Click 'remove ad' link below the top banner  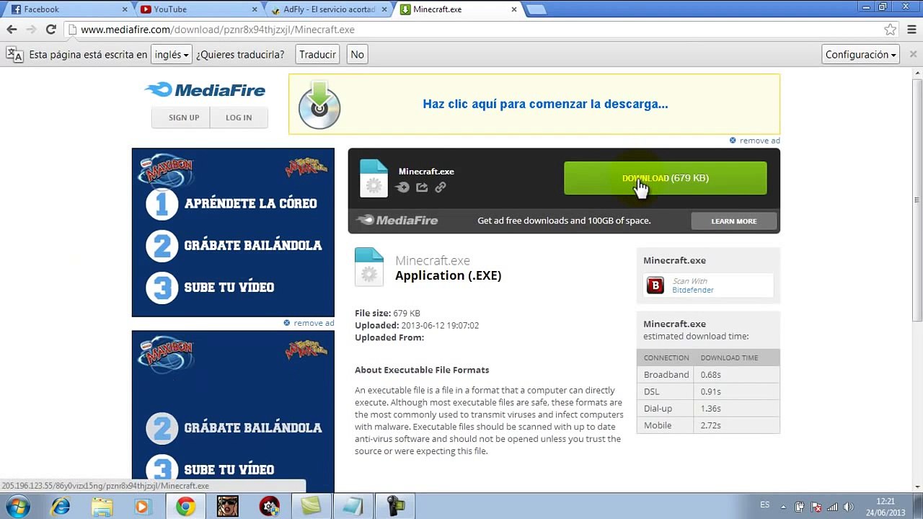click(759, 141)
